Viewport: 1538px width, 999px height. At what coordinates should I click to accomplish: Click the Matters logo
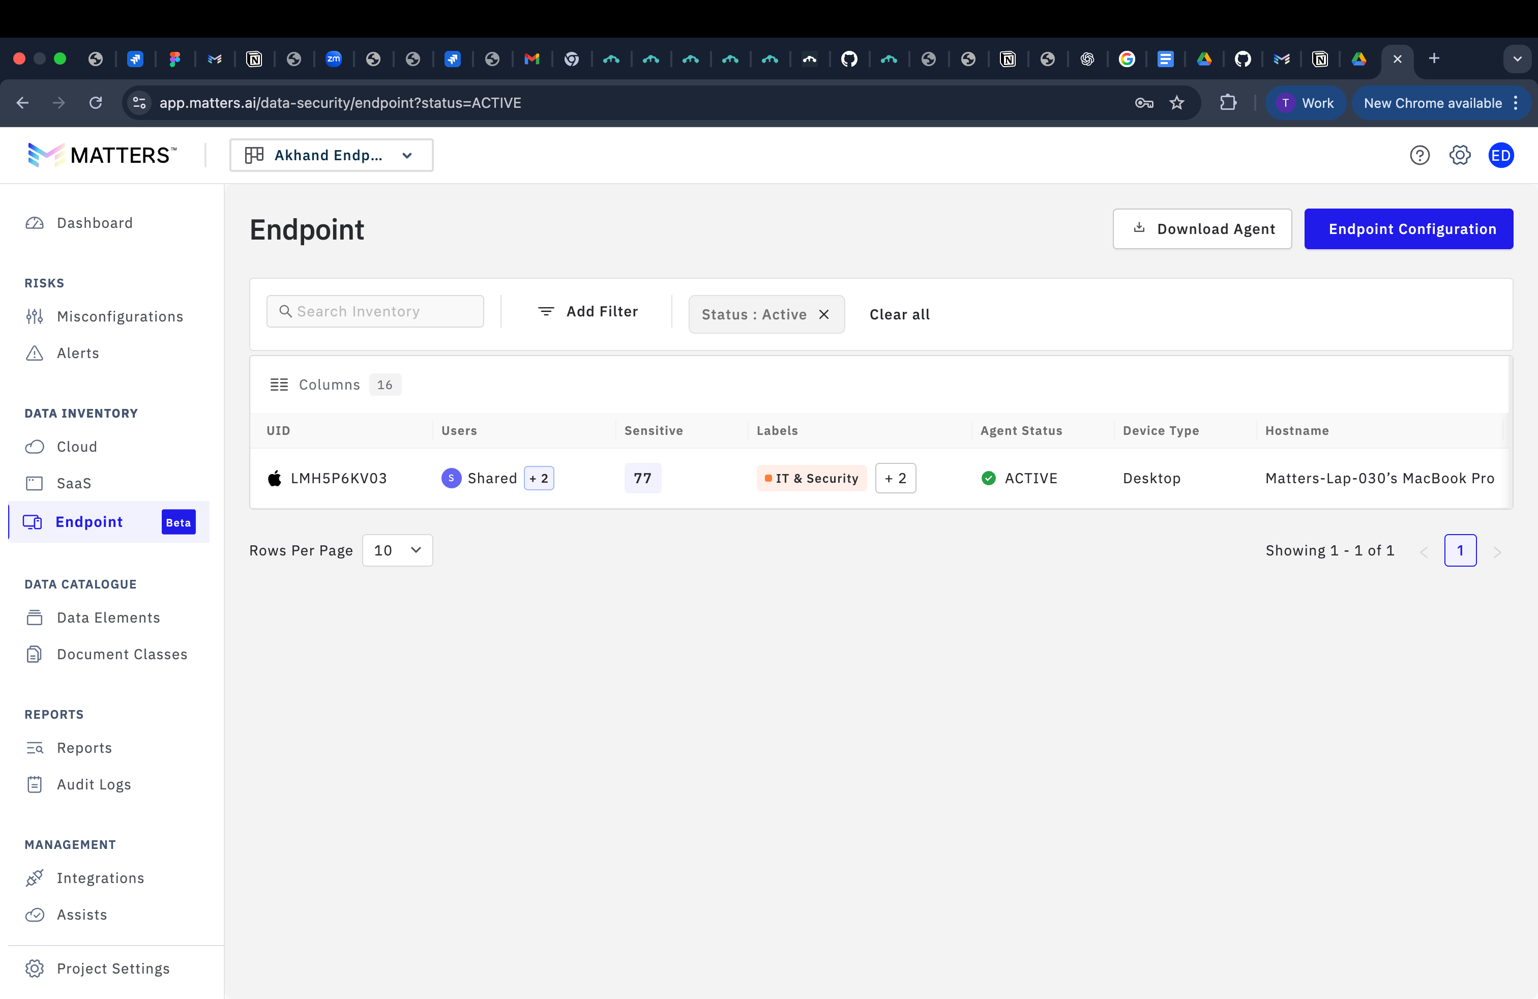(101, 155)
